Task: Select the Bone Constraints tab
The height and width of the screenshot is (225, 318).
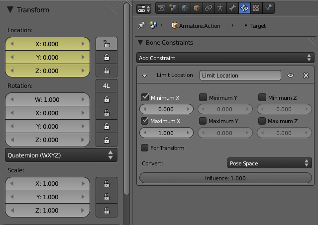Action: [244, 8]
